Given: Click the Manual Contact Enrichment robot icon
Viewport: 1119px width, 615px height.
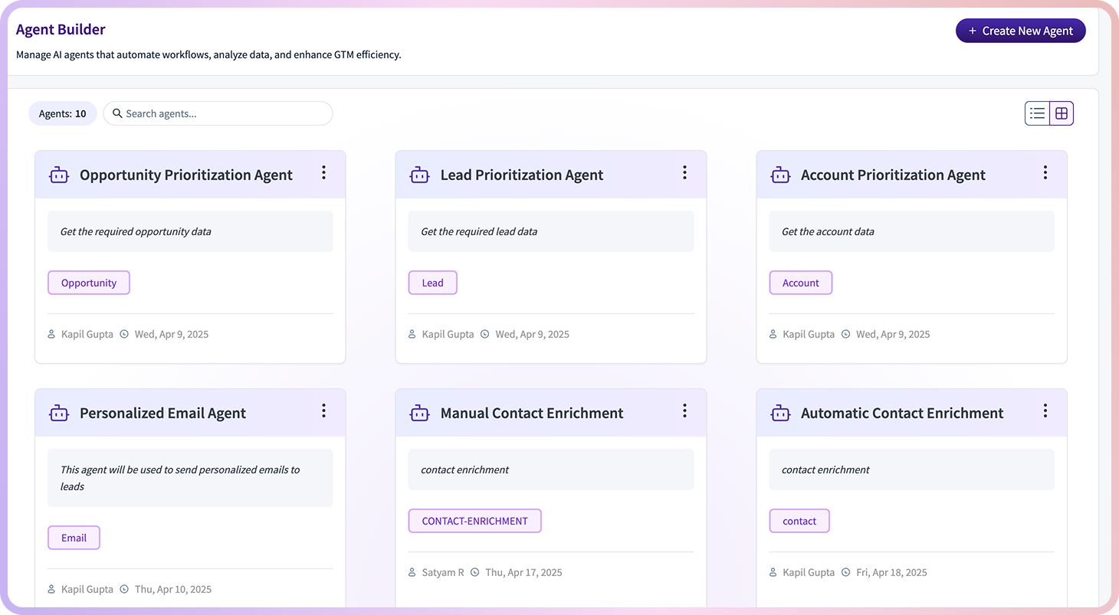Looking at the screenshot, I should 419,414.
